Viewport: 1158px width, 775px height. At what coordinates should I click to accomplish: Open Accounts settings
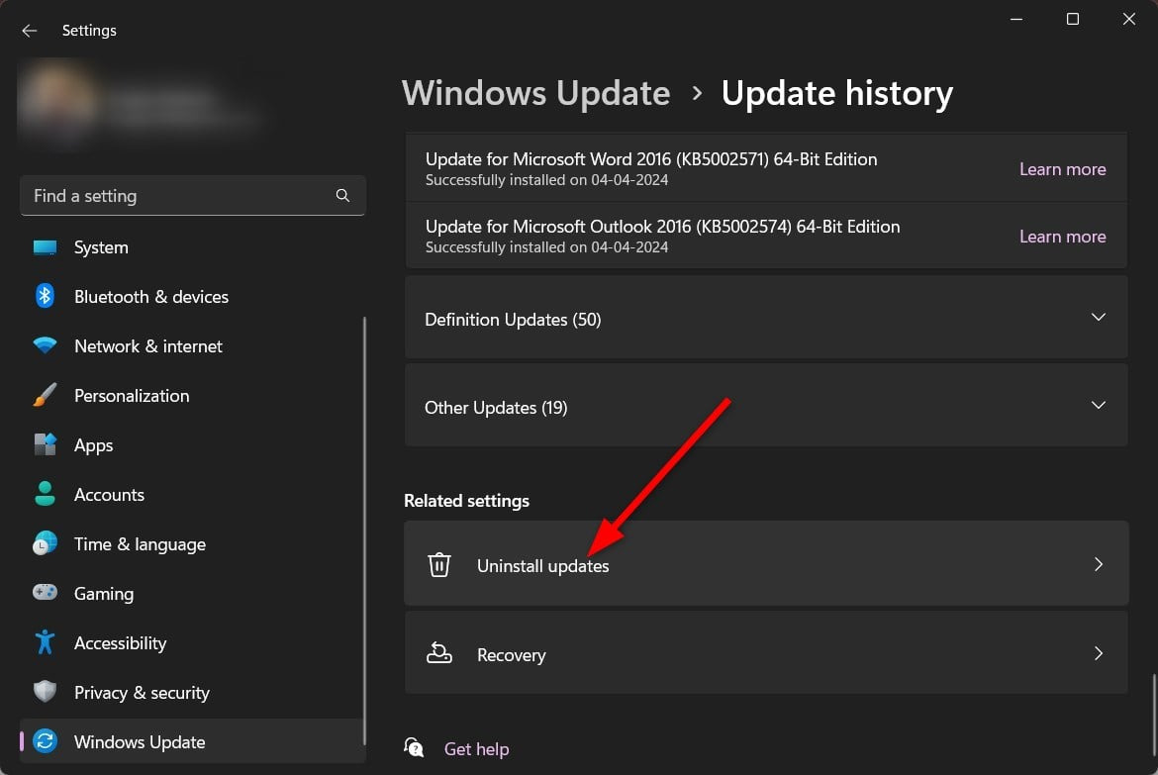click(x=193, y=494)
